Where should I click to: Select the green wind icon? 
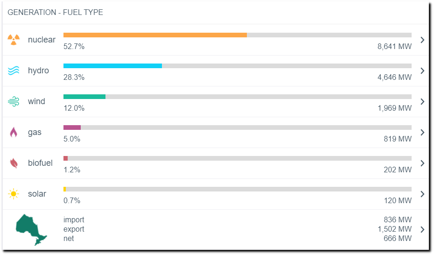(x=14, y=102)
